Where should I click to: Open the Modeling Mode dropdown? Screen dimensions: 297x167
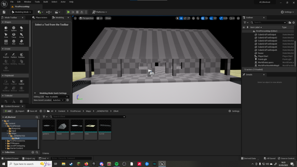point(21,12)
